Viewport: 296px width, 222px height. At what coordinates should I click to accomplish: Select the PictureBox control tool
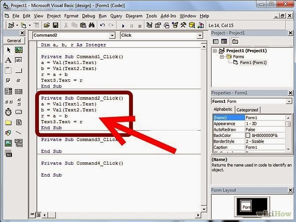coord(19,50)
